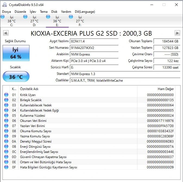Screen dimensions: 183x182
Task: Select raw value 00000000000D9
Action: (x=160, y=167)
